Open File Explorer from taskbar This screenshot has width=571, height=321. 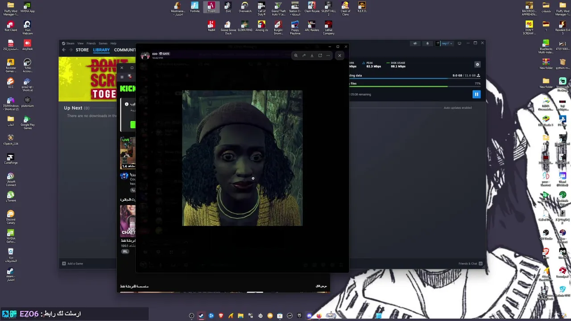[x=240, y=316]
